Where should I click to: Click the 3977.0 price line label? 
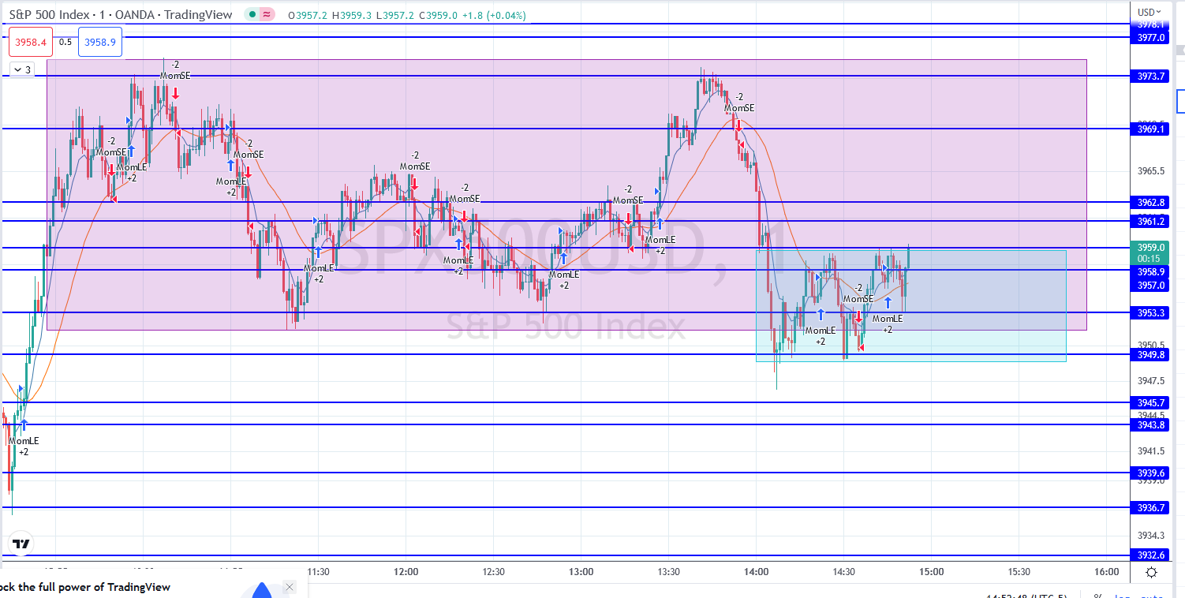[x=1152, y=37]
